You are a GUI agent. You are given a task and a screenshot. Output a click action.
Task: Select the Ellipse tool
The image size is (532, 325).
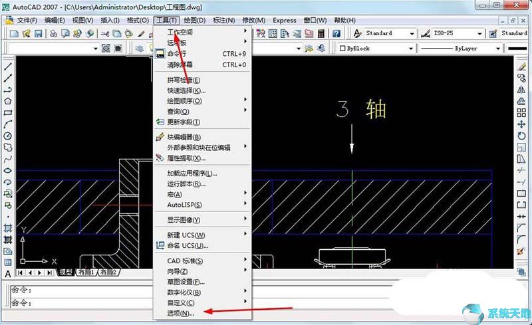point(8,171)
